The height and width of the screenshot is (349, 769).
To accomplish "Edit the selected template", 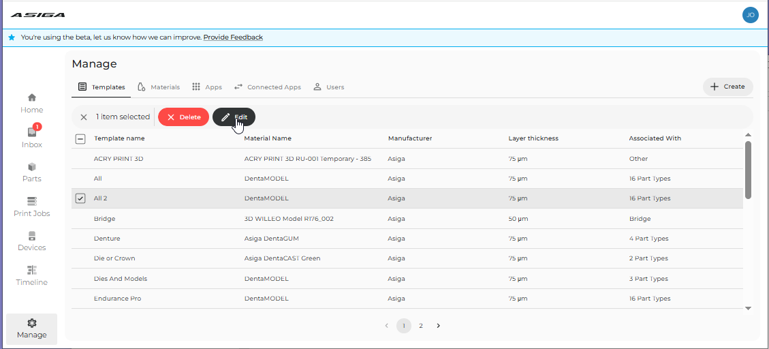I will click(234, 117).
